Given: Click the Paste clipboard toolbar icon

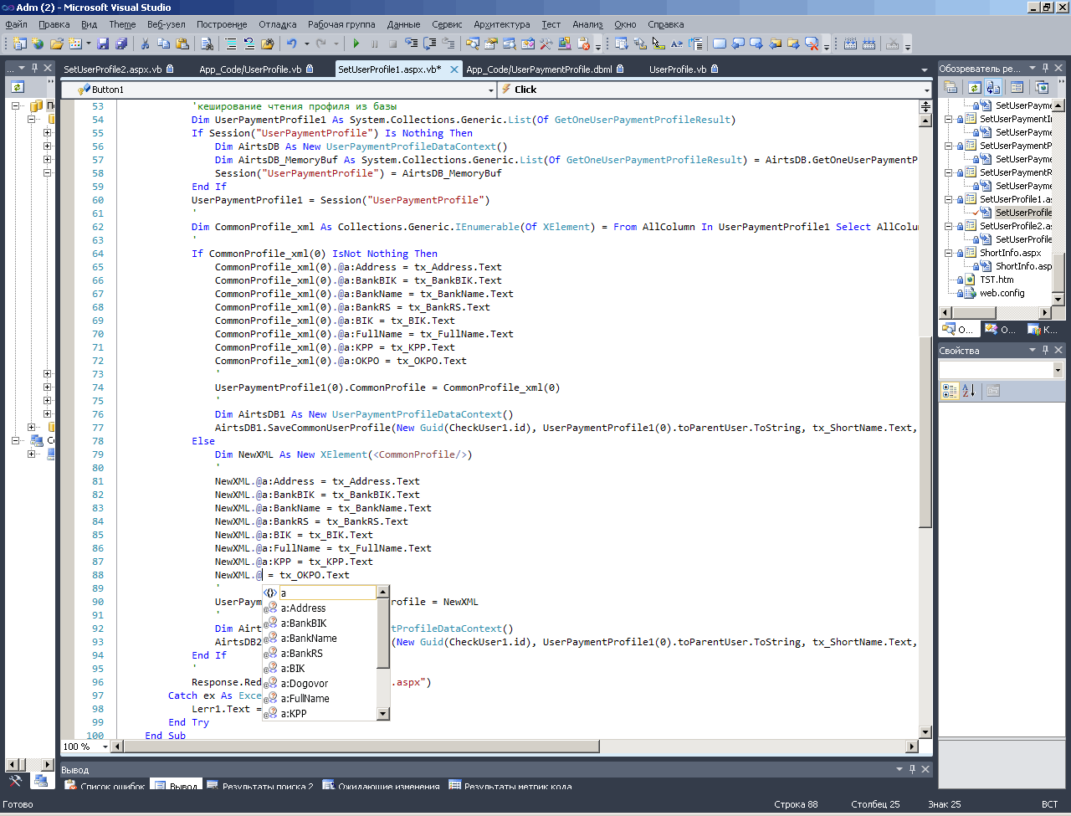Looking at the screenshot, I should pyautogui.click(x=182, y=44).
